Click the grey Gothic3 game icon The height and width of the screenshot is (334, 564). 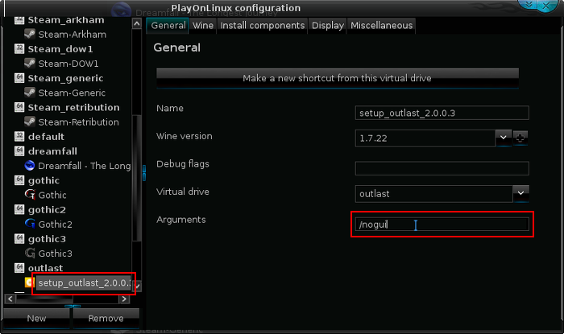click(x=30, y=253)
